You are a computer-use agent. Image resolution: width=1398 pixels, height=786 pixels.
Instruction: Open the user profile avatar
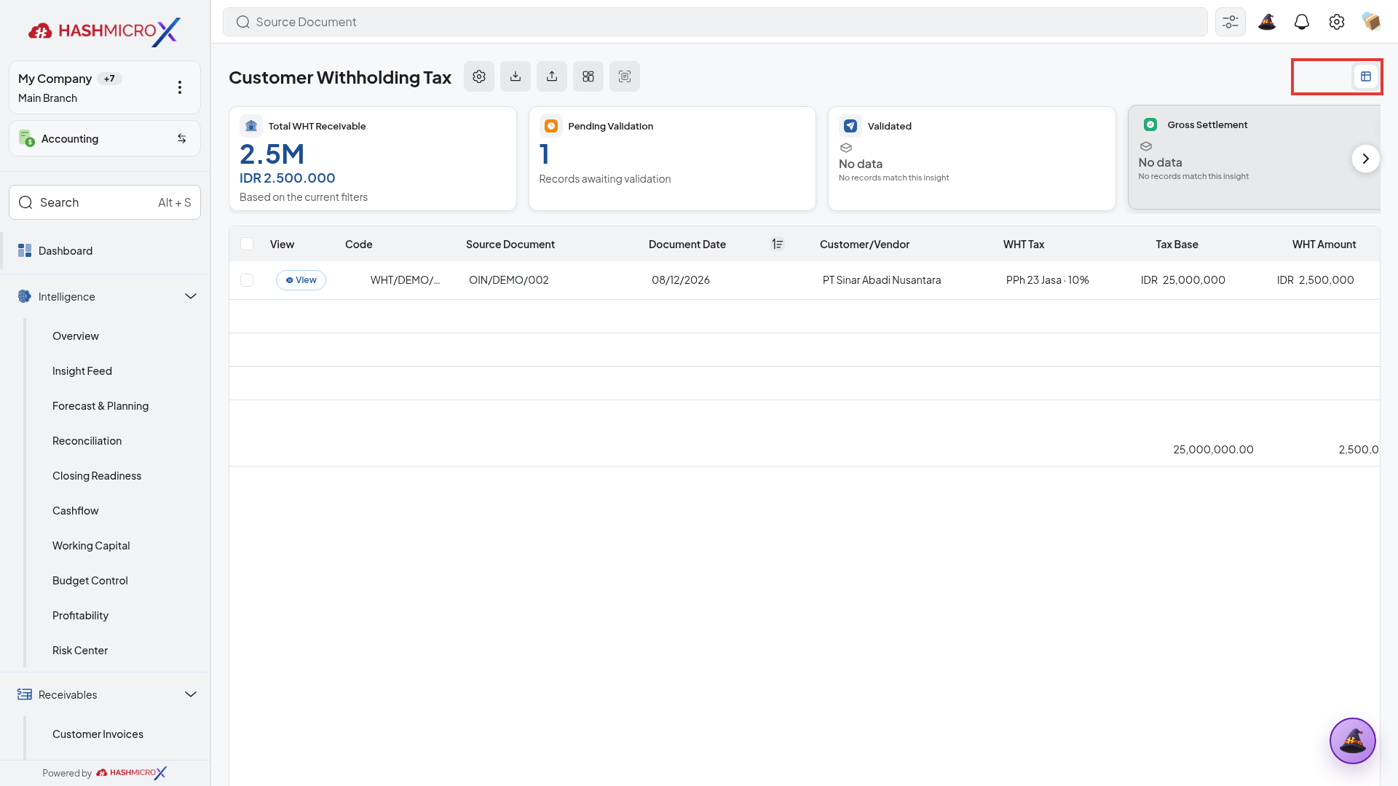click(x=1372, y=22)
